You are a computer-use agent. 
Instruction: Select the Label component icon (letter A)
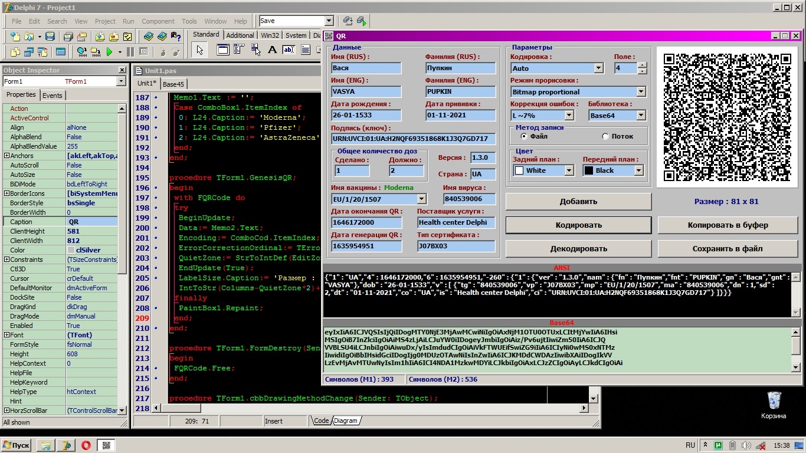272,50
